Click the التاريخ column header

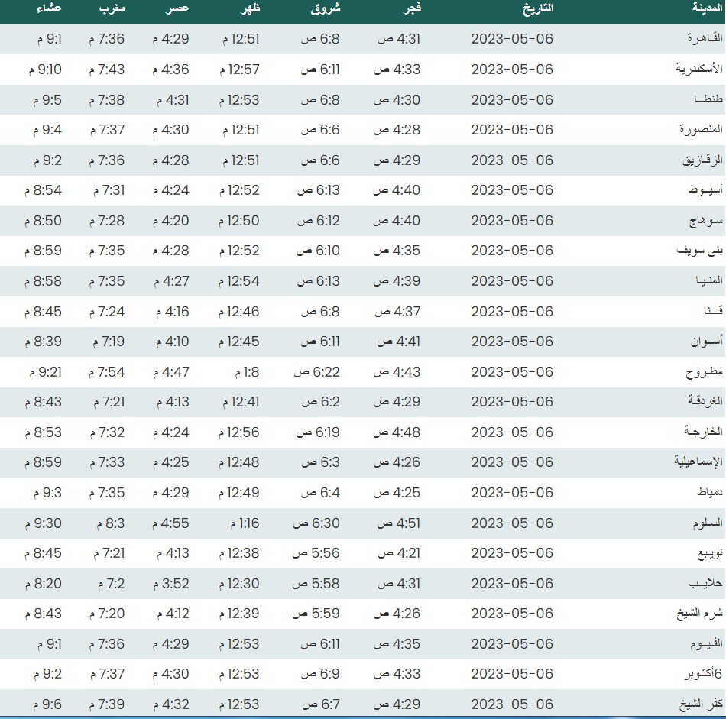(537, 9)
